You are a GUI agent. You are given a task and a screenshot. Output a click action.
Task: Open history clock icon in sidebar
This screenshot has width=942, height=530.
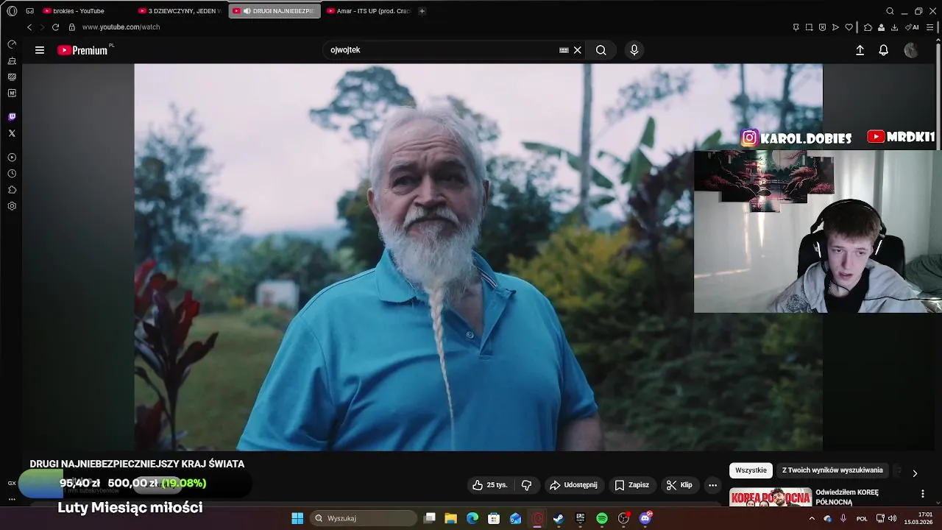click(12, 174)
